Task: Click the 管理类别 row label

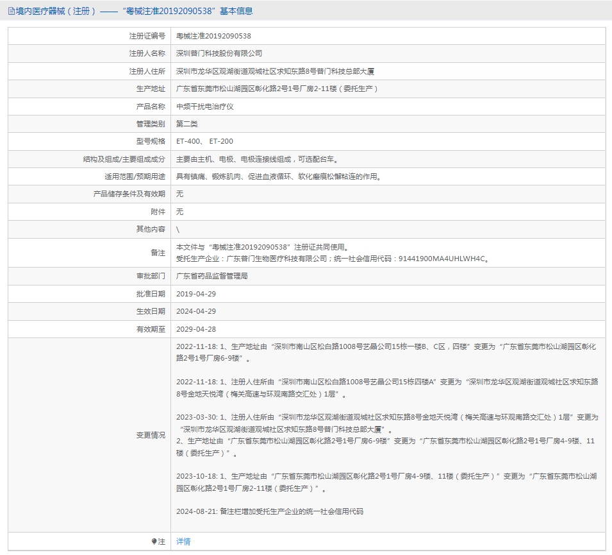Action: 151,124
